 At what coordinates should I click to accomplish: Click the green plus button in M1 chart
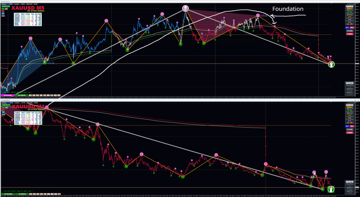pos(3,107)
